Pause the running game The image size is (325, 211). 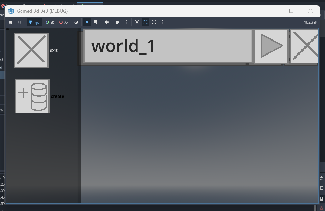11,22
